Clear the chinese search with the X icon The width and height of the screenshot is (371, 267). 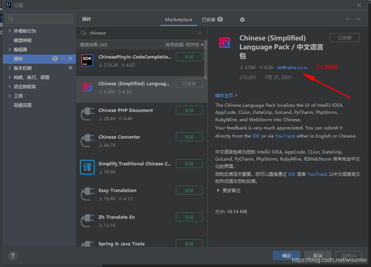(x=200, y=33)
